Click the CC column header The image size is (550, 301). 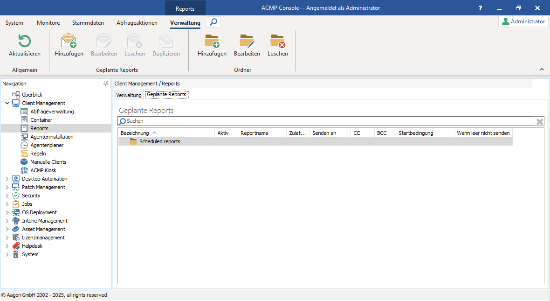(362, 133)
